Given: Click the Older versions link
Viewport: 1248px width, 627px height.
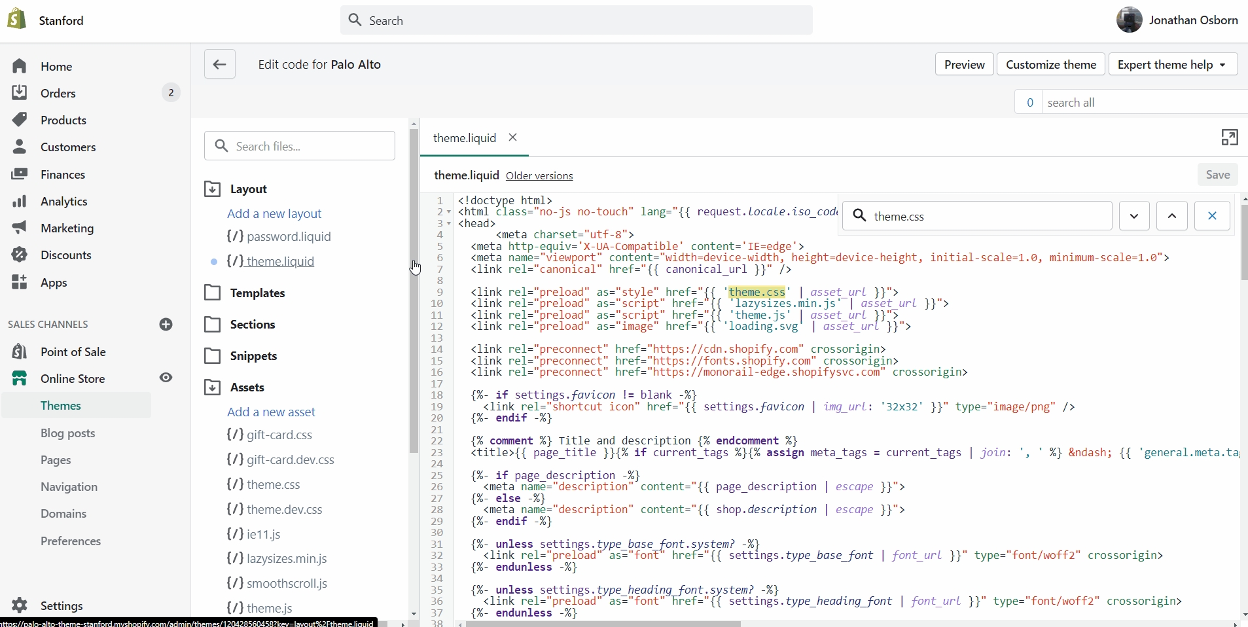Looking at the screenshot, I should (539, 176).
